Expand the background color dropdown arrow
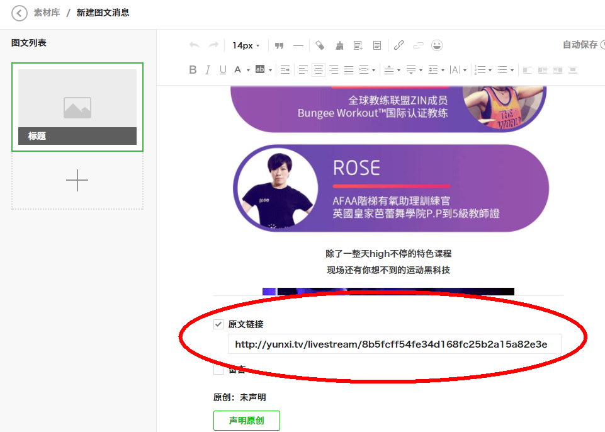 coord(271,71)
